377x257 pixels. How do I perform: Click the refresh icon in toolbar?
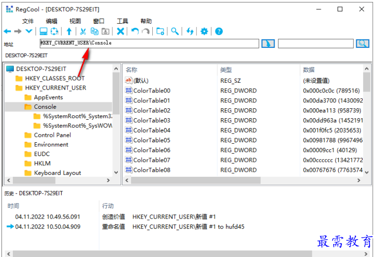[54, 31]
